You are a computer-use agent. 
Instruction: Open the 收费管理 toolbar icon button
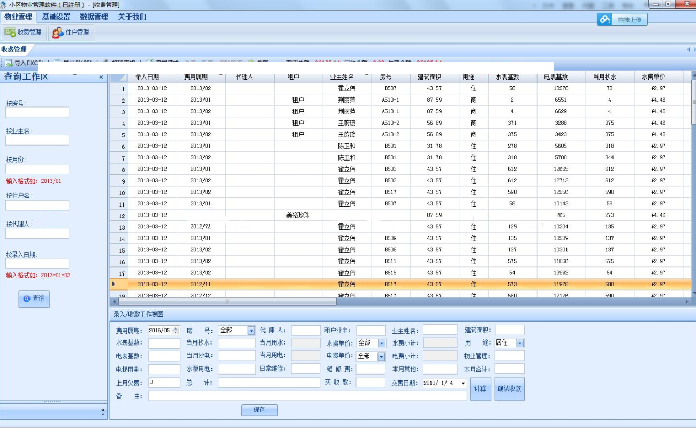point(24,32)
